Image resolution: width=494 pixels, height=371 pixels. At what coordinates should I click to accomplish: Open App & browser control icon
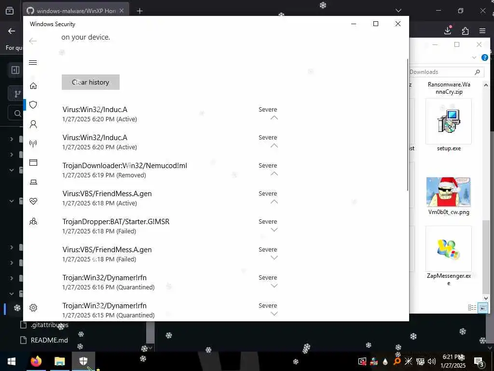[33, 162]
